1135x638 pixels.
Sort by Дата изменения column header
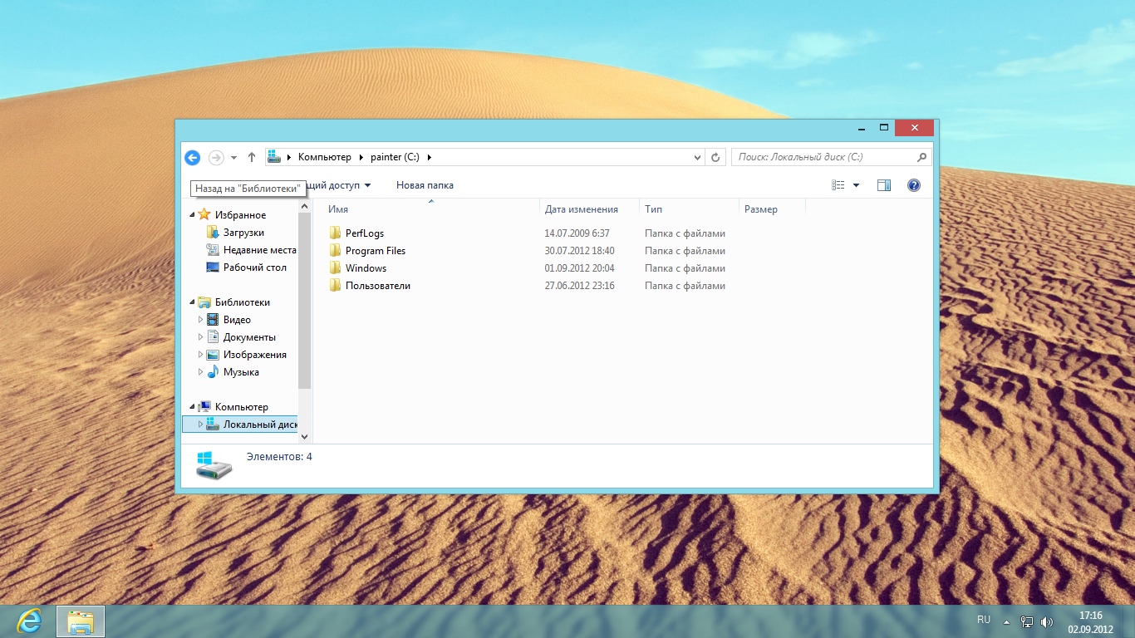pos(582,209)
